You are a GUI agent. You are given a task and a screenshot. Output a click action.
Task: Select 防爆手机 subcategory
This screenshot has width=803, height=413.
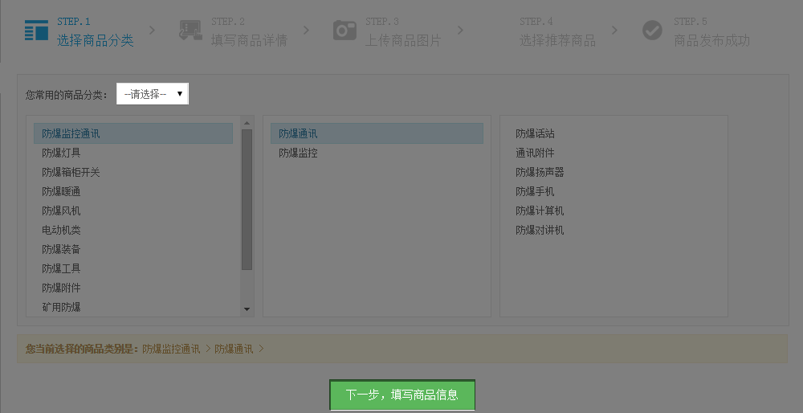[535, 191]
